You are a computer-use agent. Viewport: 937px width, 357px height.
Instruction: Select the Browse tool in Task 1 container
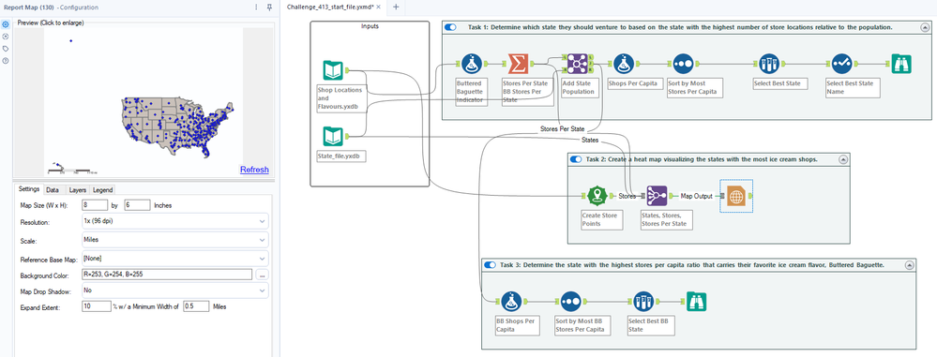[x=900, y=64]
